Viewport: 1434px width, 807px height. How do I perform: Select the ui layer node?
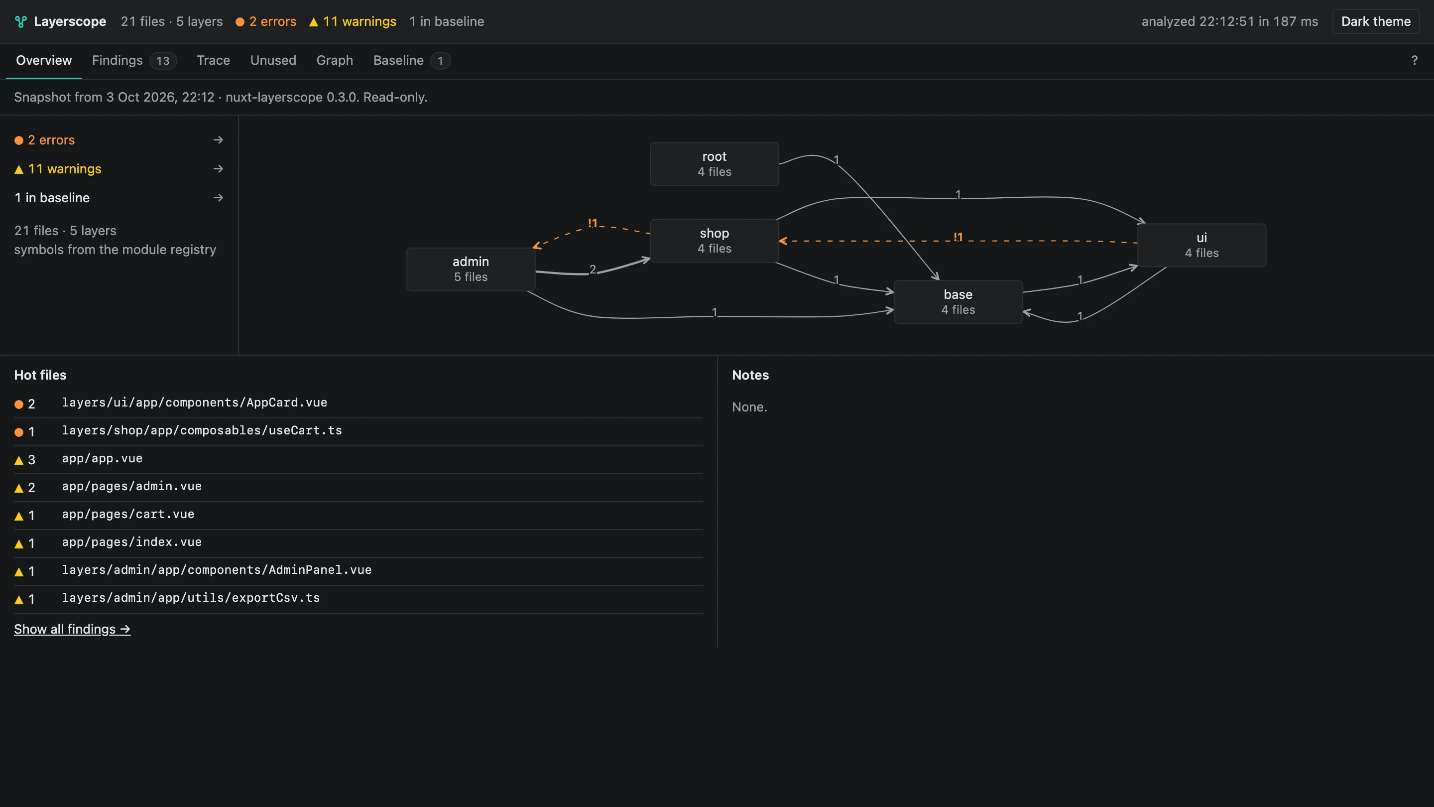point(1202,245)
